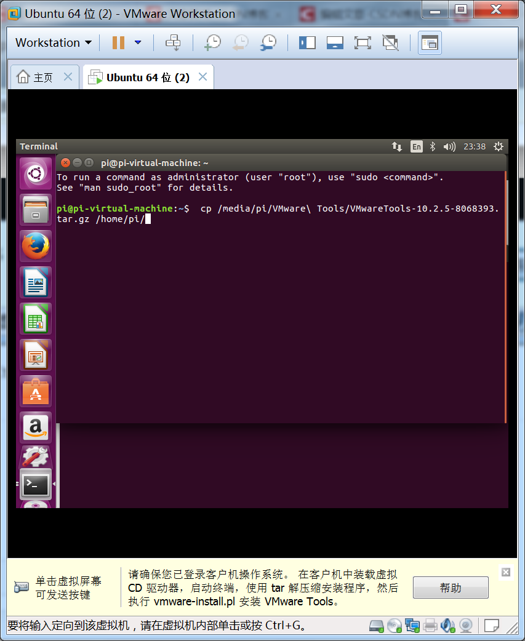Open the sound volume indicator
The width and height of the screenshot is (525, 641).
449,146
